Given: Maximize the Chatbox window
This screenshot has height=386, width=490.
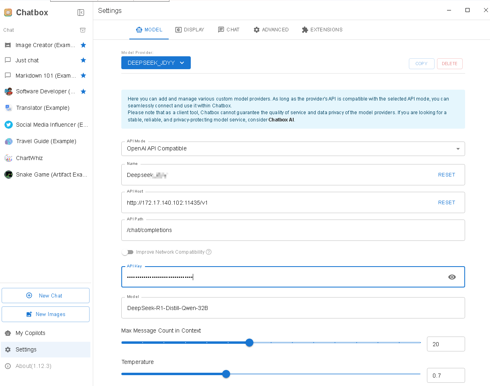Looking at the screenshot, I should (x=468, y=10).
